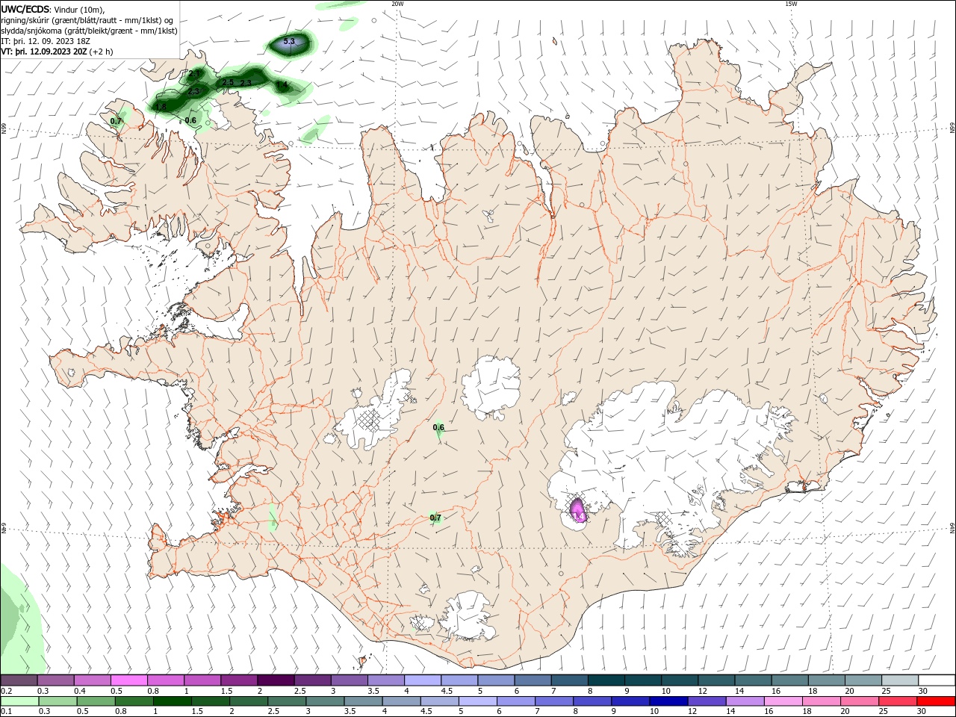The height and width of the screenshot is (717, 956).
Task: Click the 0.7 label in the southern interior
Action: click(x=435, y=518)
